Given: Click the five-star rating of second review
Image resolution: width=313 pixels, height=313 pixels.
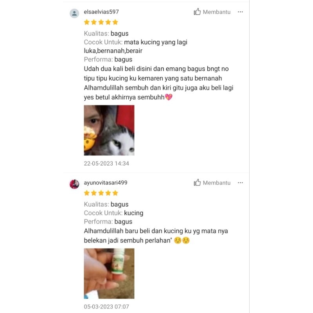Looking at the screenshot, I should point(101,193).
